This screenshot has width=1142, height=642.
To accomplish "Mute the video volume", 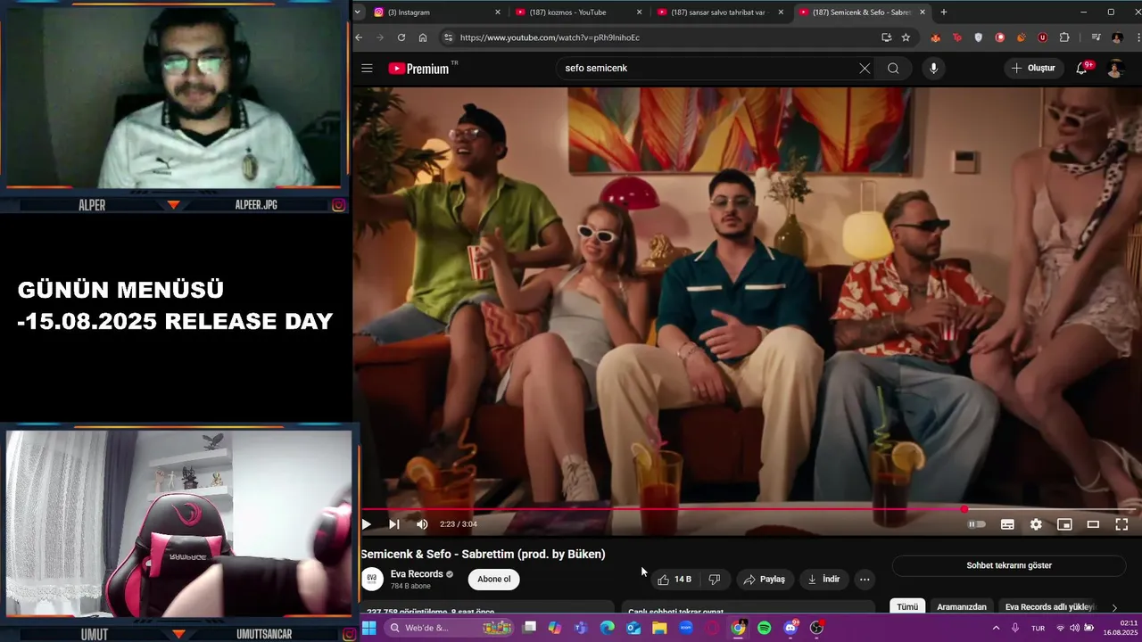I will (422, 524).
